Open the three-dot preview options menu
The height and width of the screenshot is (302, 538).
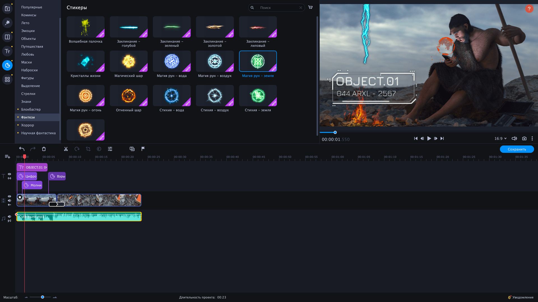pos(532,138)
